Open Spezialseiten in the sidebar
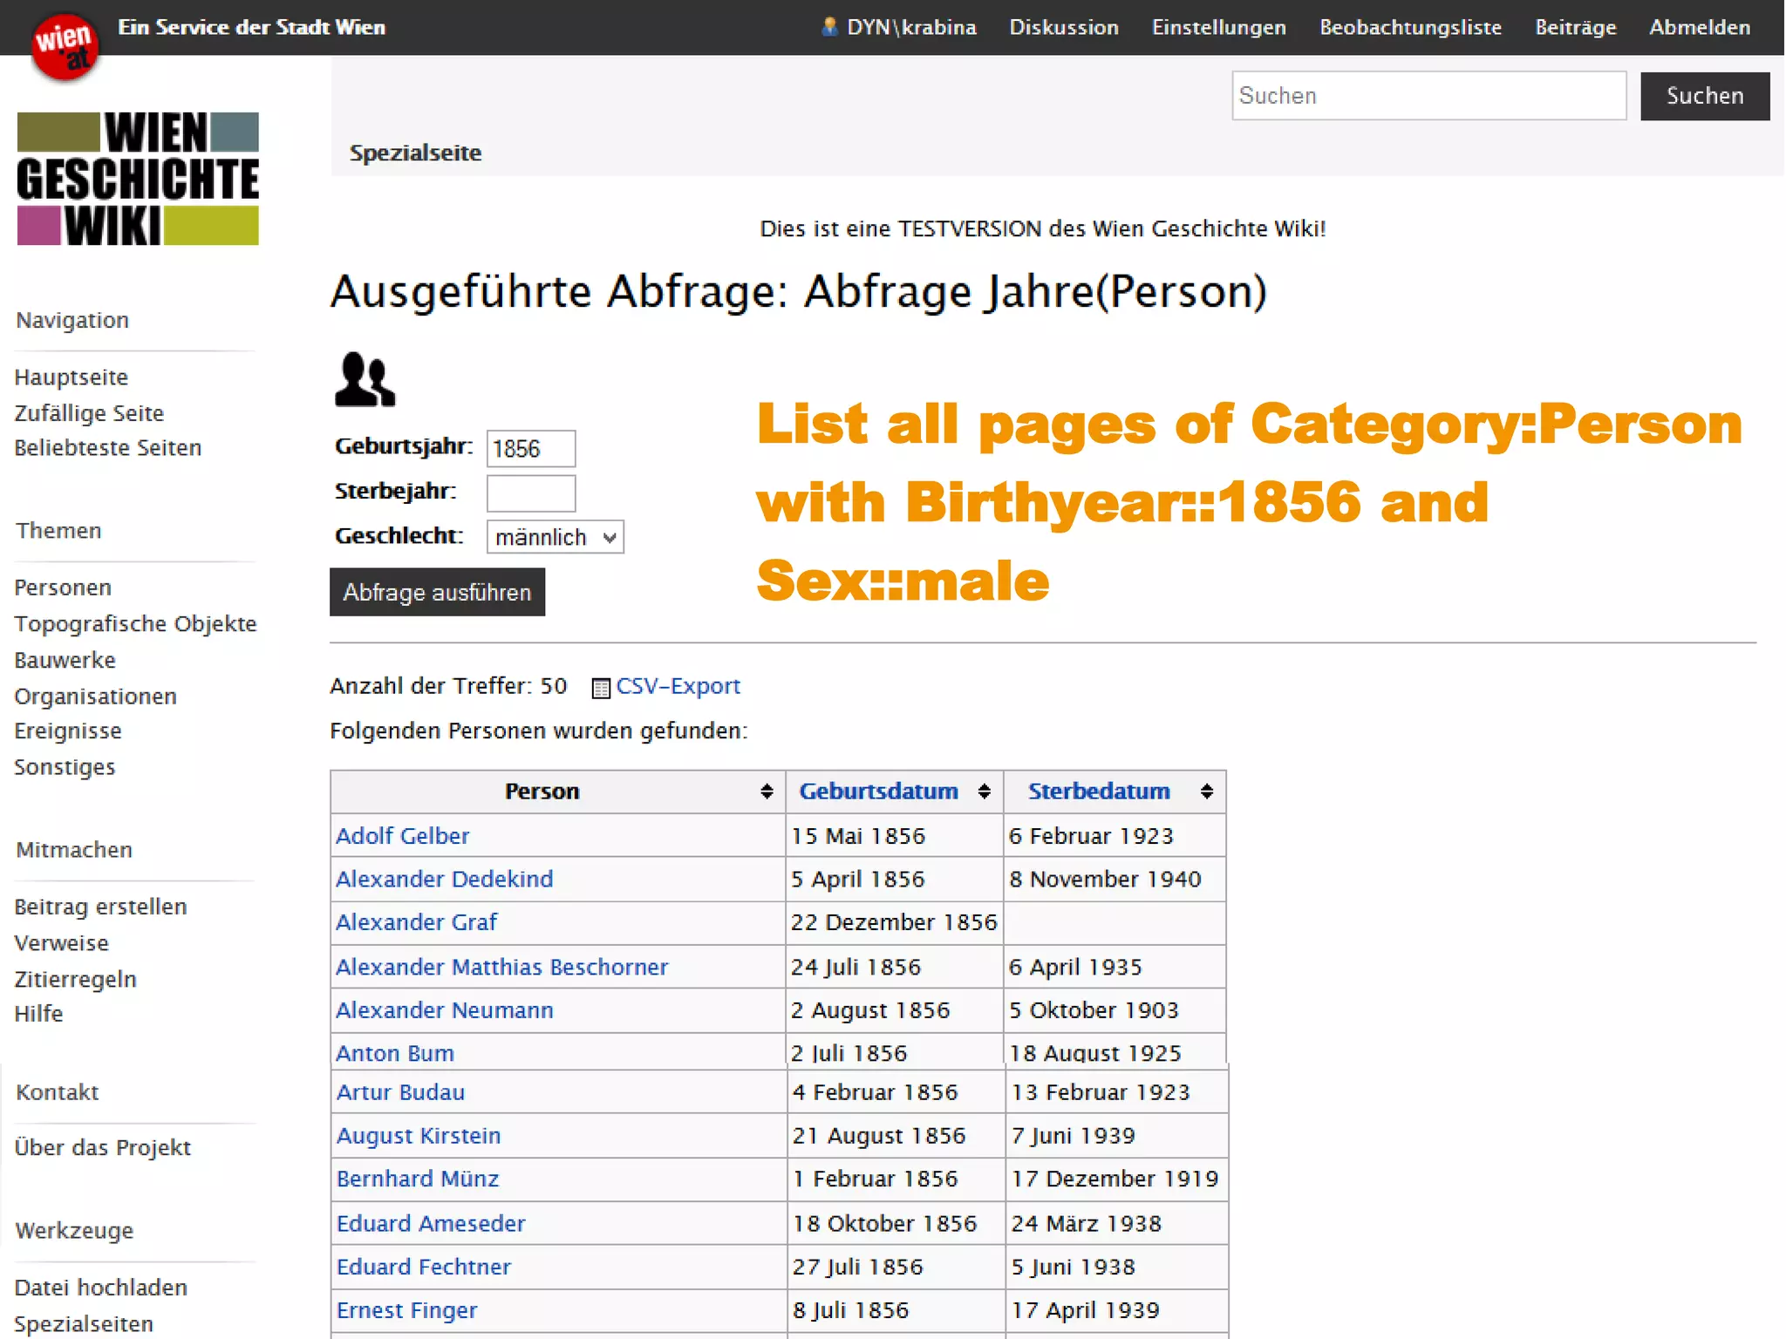 [84, 1324]
